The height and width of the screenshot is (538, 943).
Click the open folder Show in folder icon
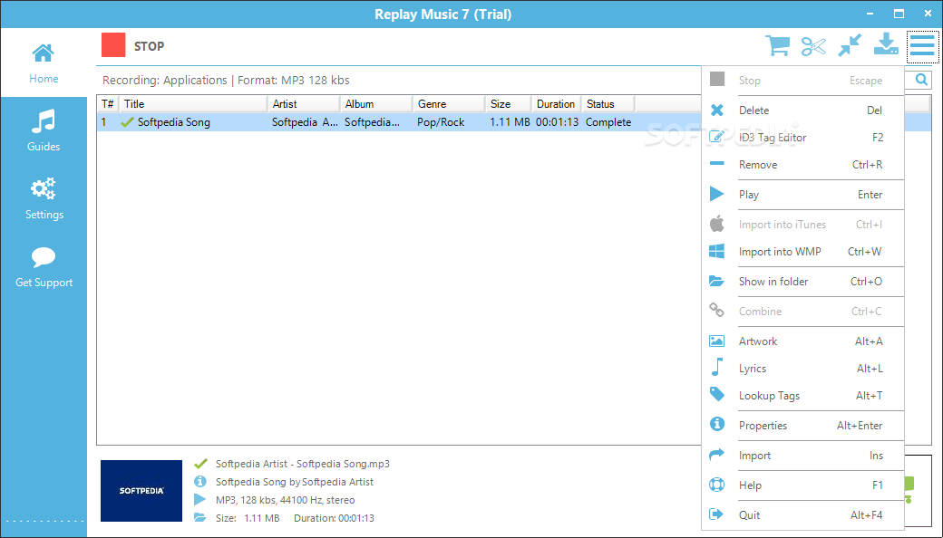point(717,281)
